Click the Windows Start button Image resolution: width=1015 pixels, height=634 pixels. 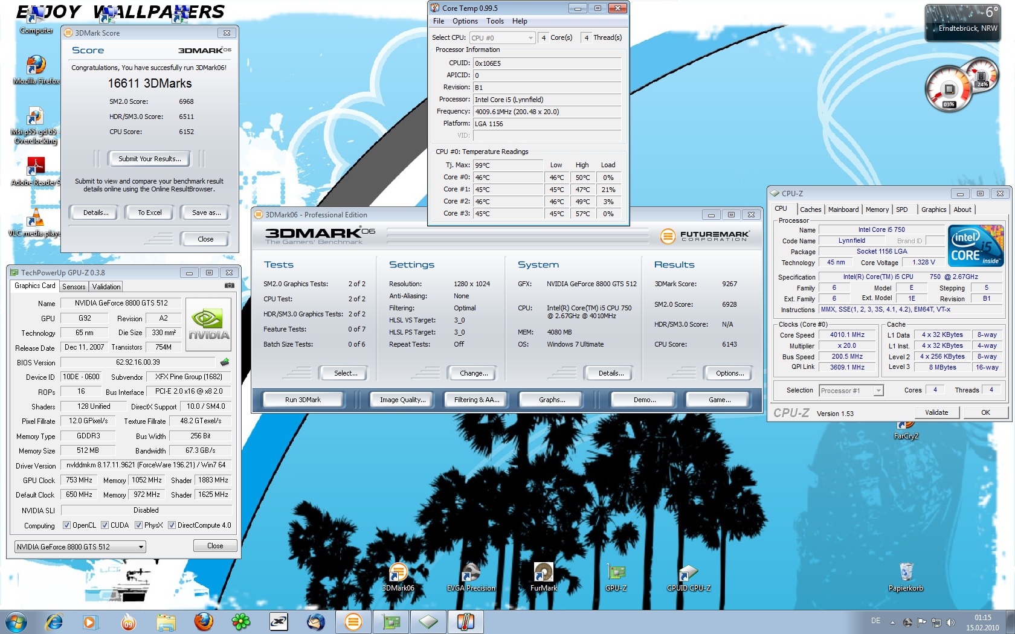point(16,622)
